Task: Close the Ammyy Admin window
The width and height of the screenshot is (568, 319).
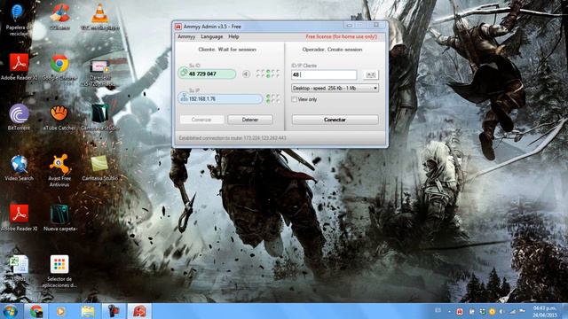Action: click(376, 26)
